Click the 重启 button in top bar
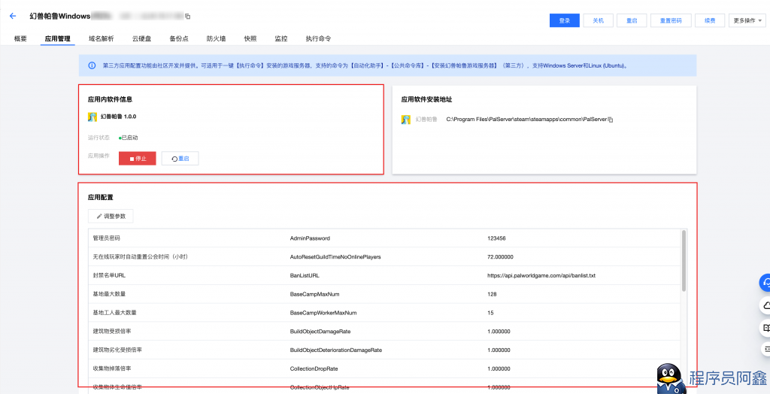Image resolution: width=770 pixels, height=394 pixels. [632, 20]
